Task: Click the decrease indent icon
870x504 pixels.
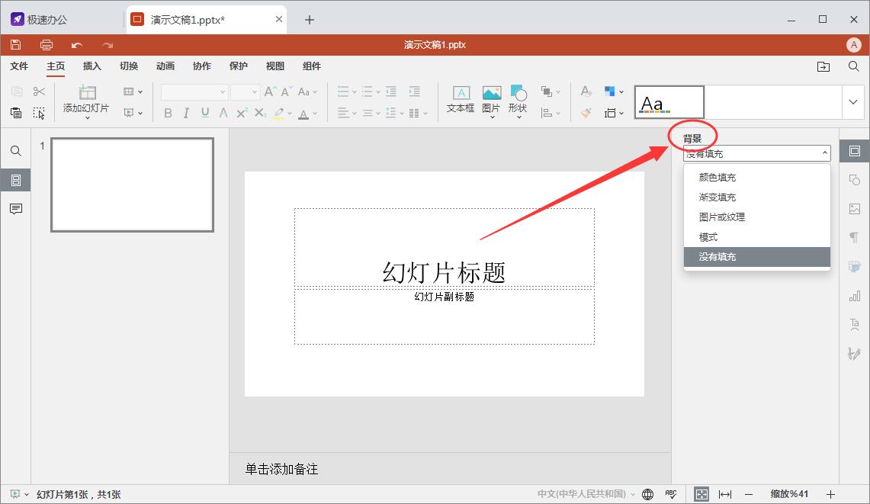Action: click(x=390, y=91)
